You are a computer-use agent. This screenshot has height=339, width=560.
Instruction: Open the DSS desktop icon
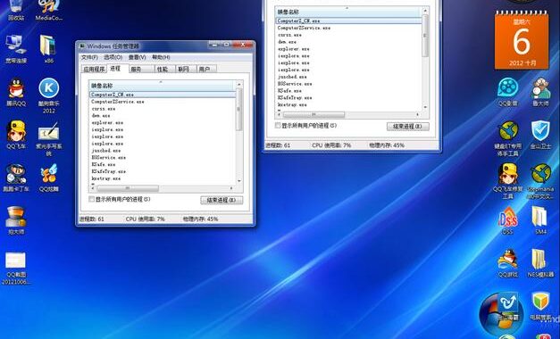[x=508, y=220]
